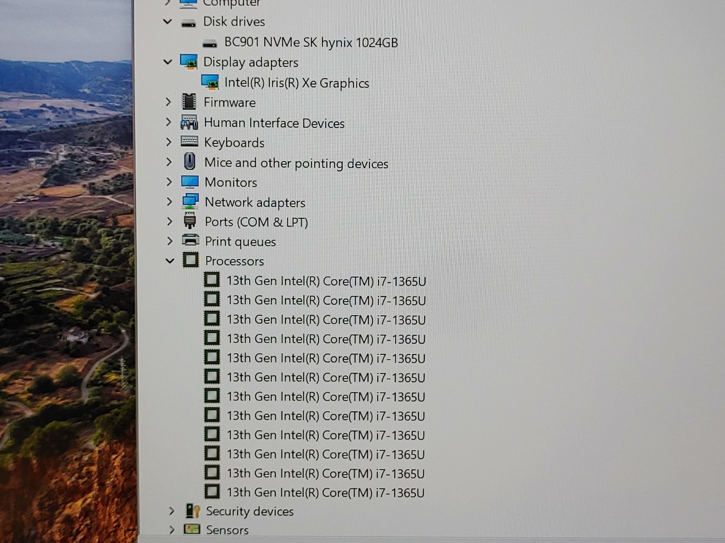Select the Sensors label
Viewport: 725px width, 543px height.
tap(228, 530)
